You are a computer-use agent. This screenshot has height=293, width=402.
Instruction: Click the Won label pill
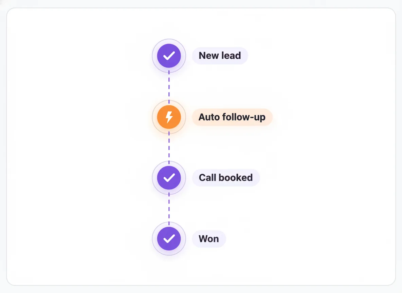click(x=209, y=239)
